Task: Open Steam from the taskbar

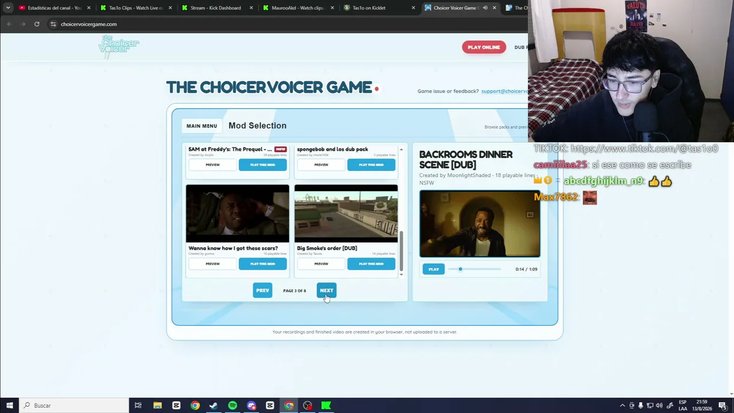Action: (x=213, y=406)
